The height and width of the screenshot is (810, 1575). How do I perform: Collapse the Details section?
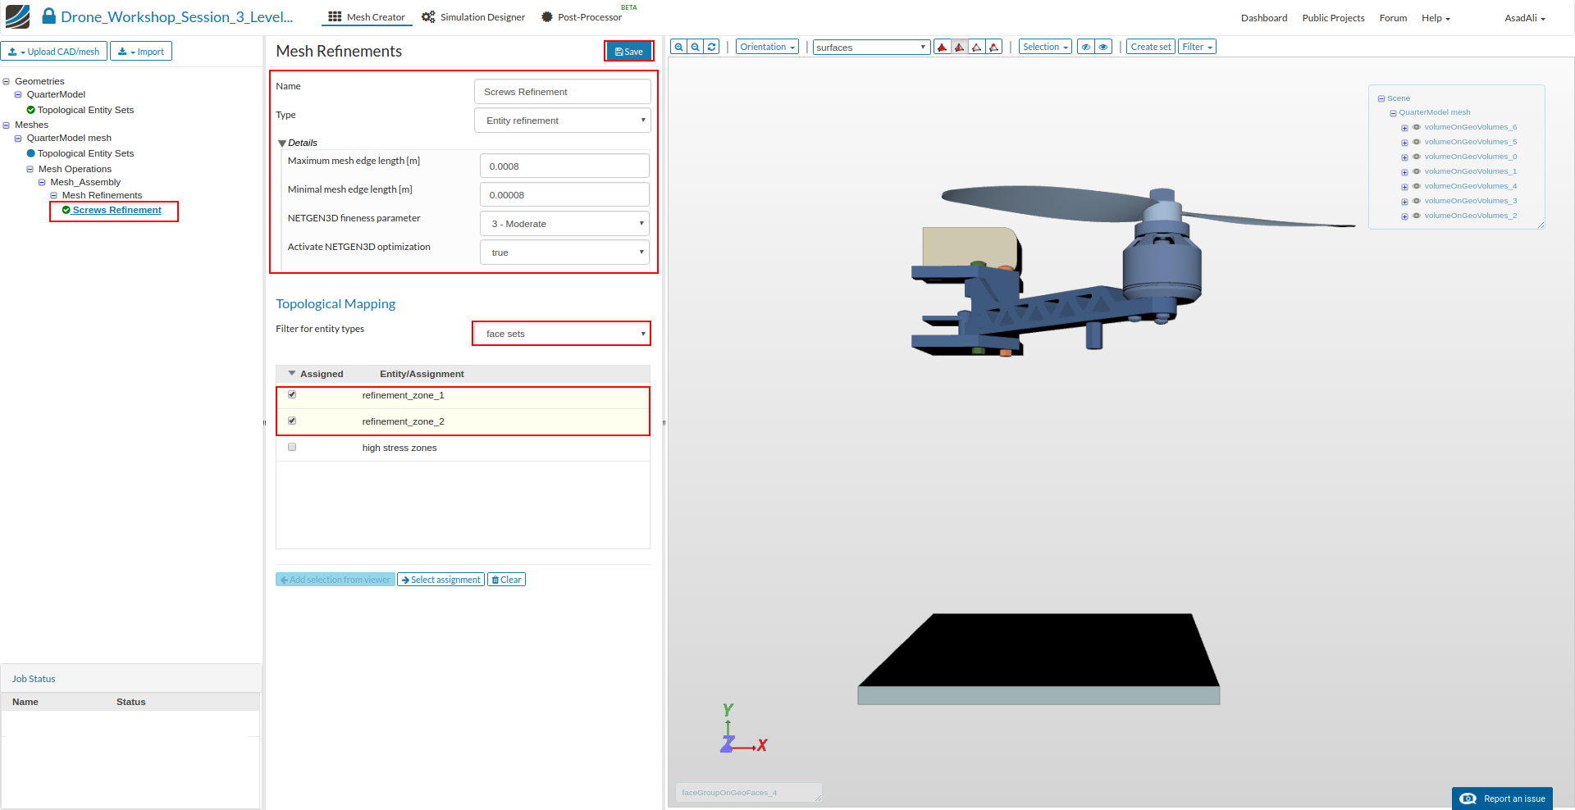click(282, 143)
